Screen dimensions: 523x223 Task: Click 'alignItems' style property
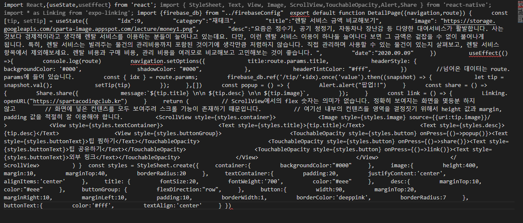click(20, 182)
